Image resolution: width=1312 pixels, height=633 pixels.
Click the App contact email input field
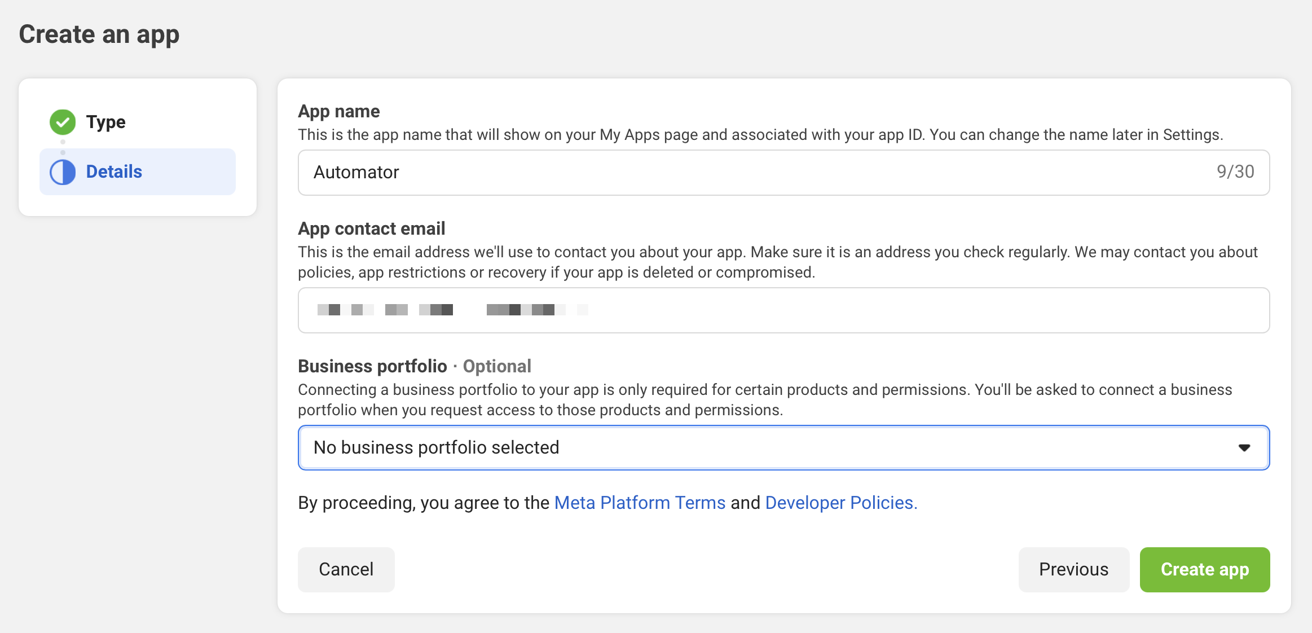coord(846,310)
